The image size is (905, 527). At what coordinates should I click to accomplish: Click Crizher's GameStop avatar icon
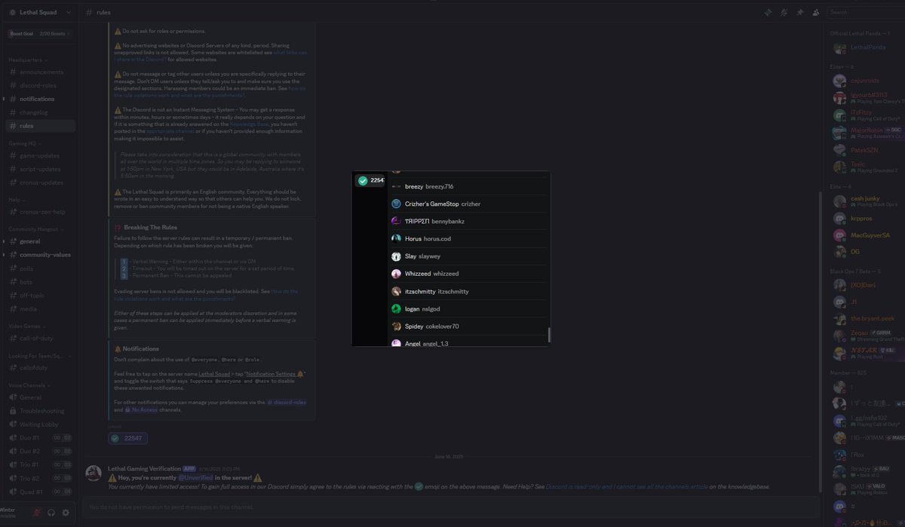(x=396, y=204)
